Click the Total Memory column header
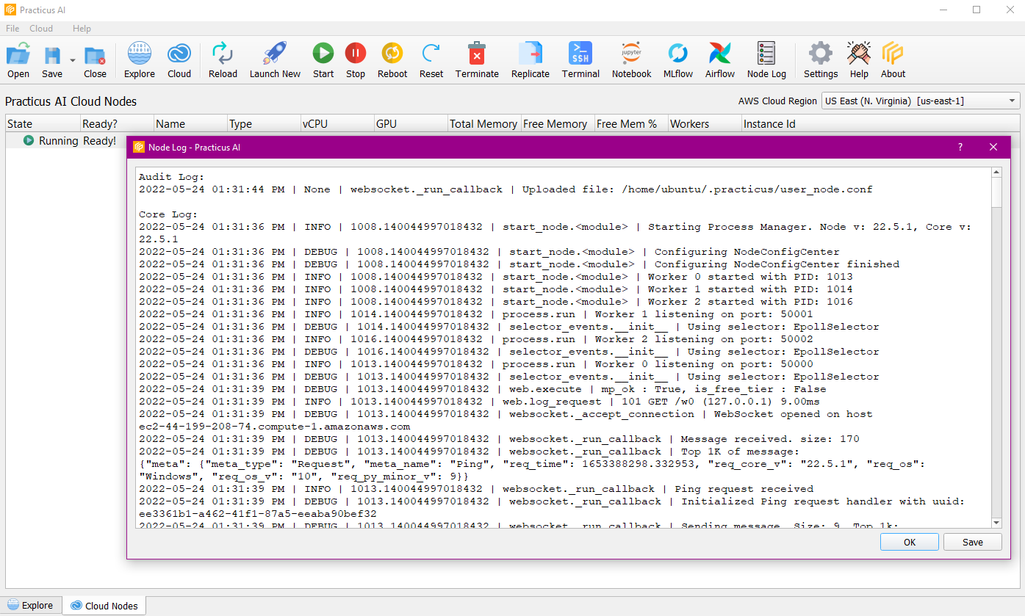 tap(484, 123)
